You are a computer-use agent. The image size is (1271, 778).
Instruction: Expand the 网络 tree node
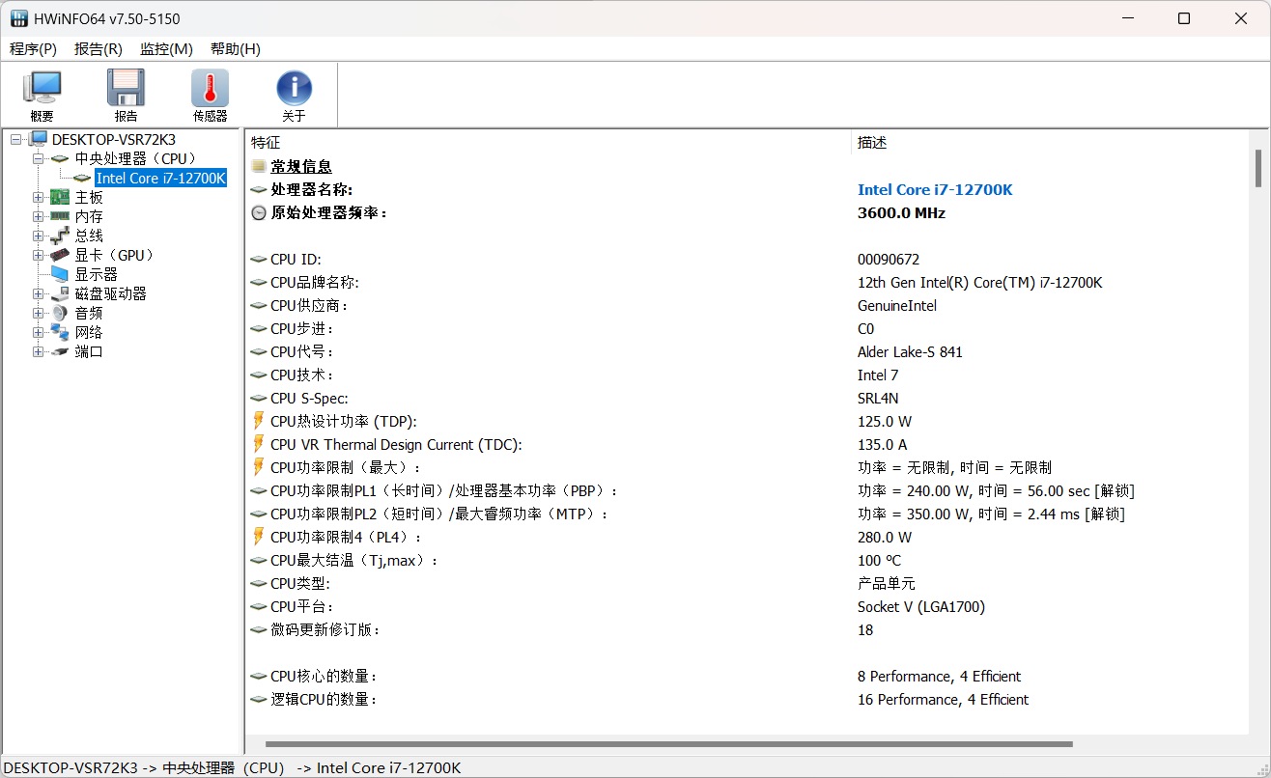(x=38, y=332)
